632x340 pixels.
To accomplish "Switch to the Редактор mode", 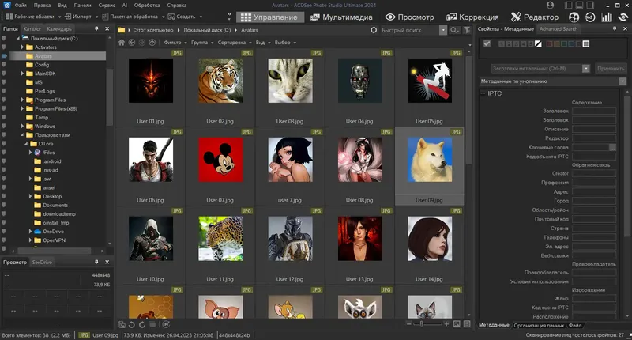I will [x=540, y=17].
